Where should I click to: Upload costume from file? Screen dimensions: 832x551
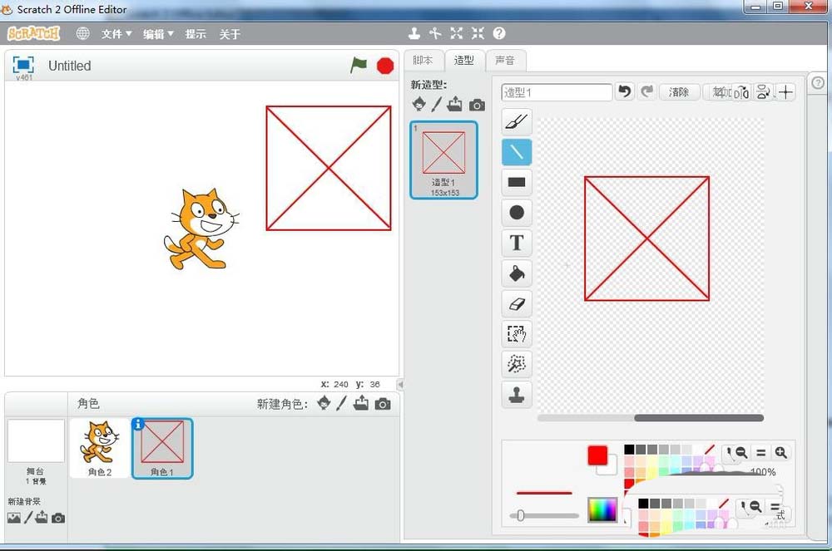(455, 104)
